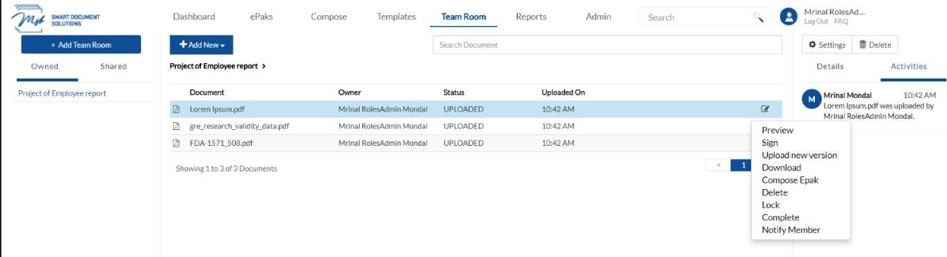Click the Search Document field

607,44
